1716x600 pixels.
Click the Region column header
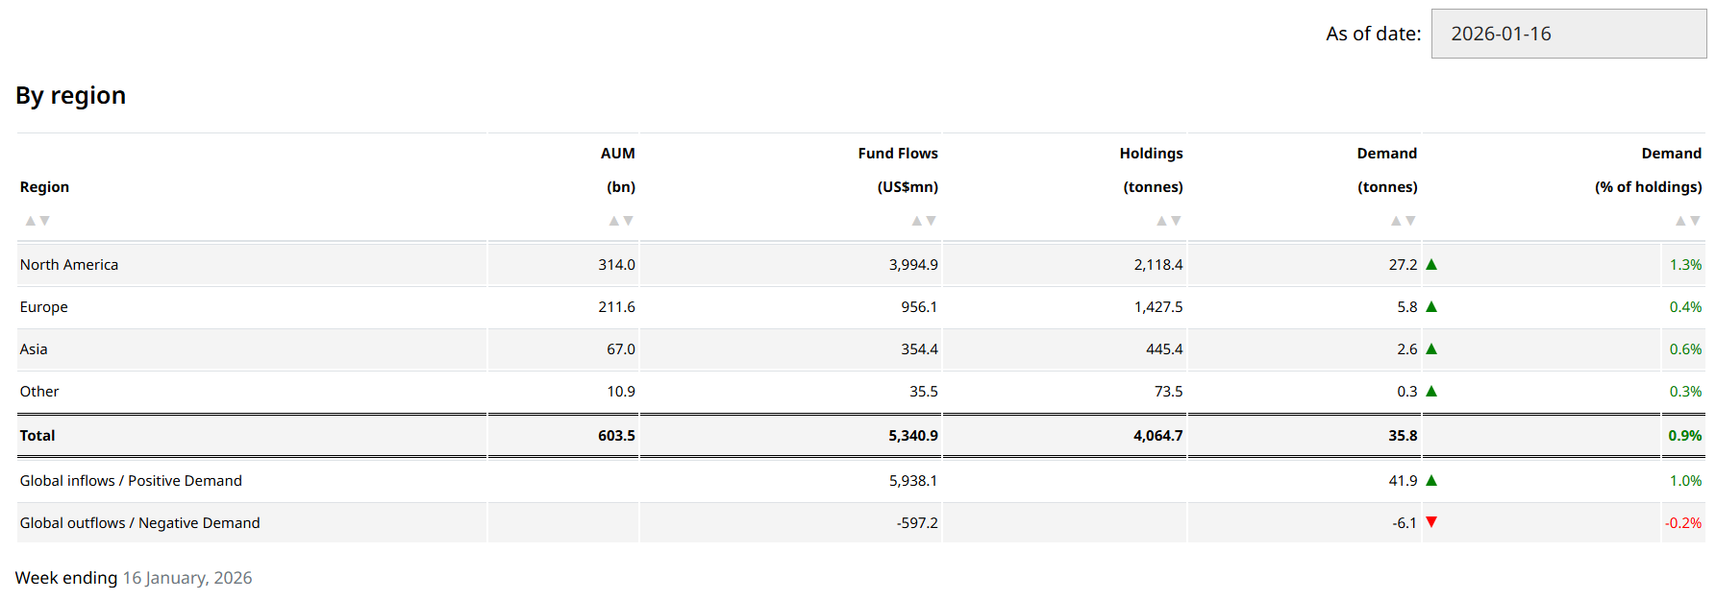[44, 187]
